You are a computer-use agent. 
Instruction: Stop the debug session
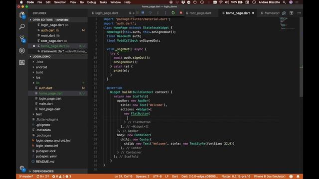tap(180, 13)
